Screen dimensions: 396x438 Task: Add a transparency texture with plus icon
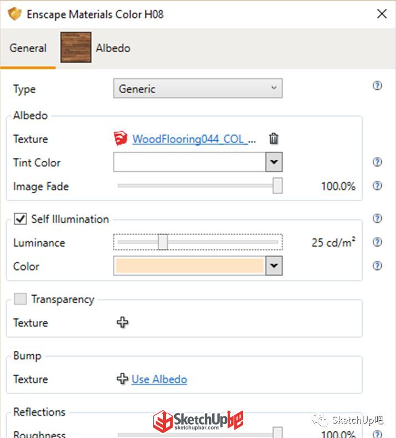[x=123, y=322]
